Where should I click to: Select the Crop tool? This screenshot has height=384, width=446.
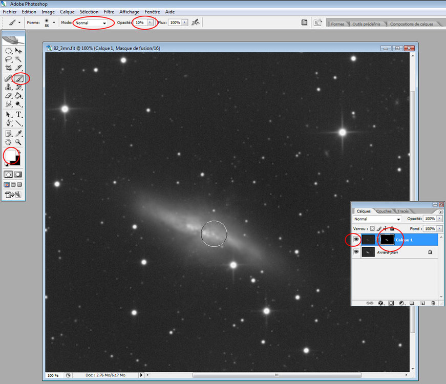coord(8,68)
